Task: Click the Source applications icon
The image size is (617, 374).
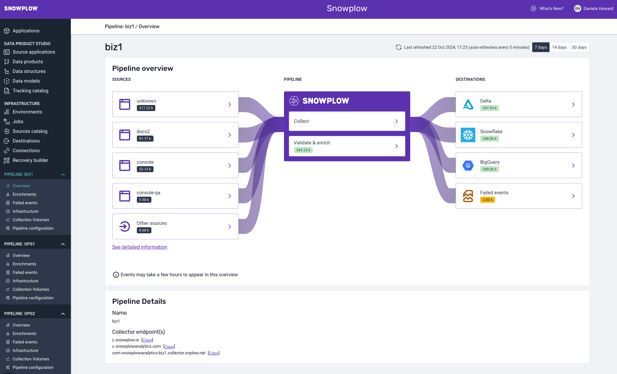Action: pyautogui.click(x=7, y=52)
